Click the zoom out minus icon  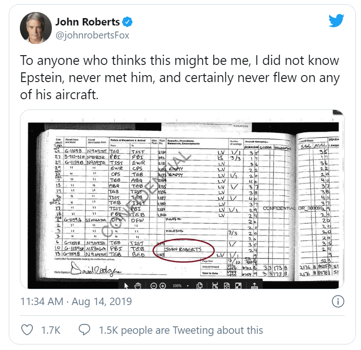tap(154, 286)
